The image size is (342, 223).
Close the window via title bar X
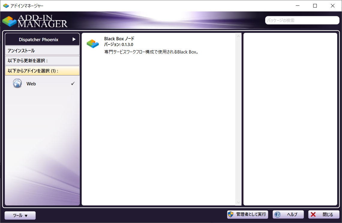pos(333,6)
